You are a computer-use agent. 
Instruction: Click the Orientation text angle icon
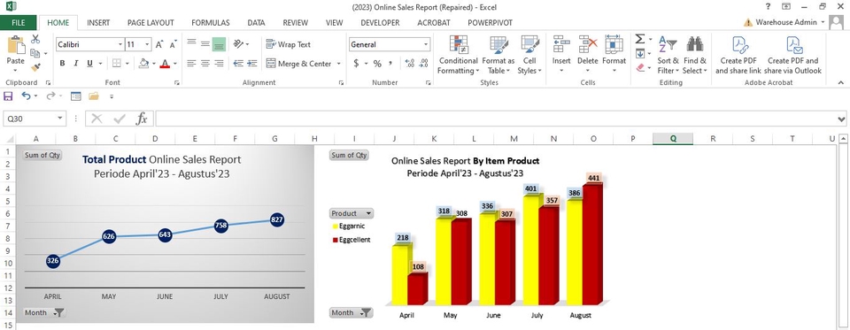238,43
